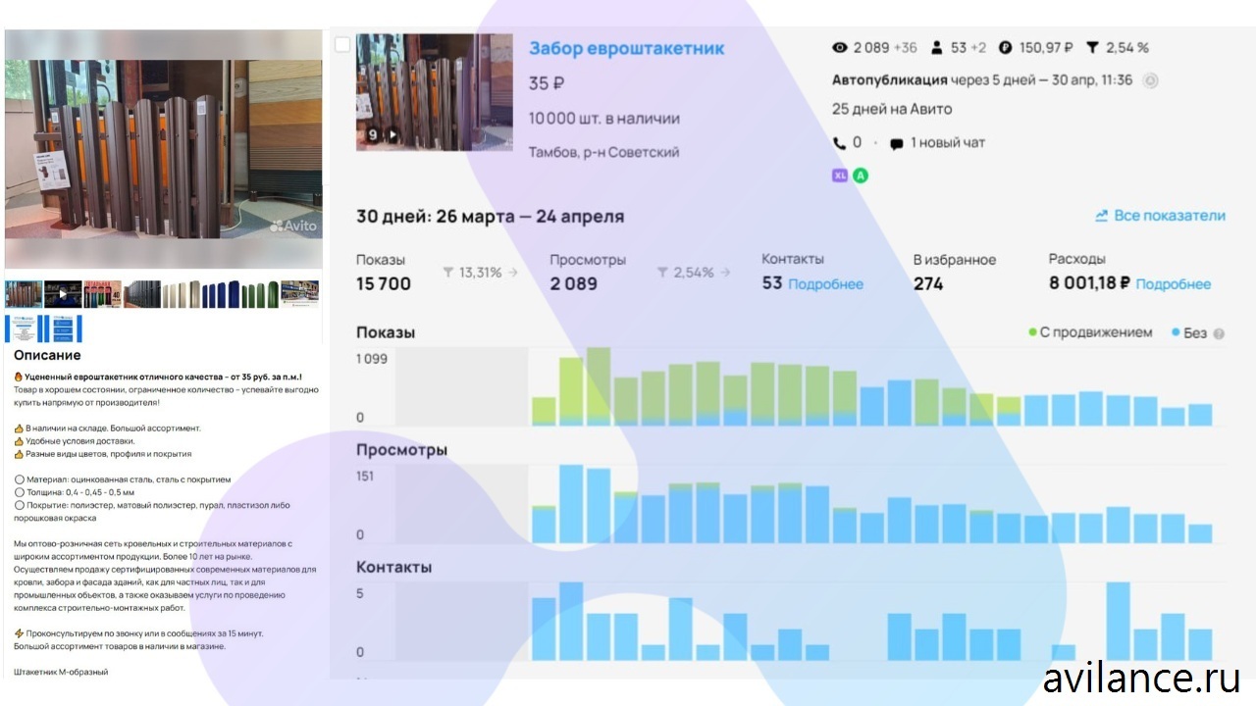Open the listing card photo thumbnail
The image size is (1256, 706).
[435, 92]
